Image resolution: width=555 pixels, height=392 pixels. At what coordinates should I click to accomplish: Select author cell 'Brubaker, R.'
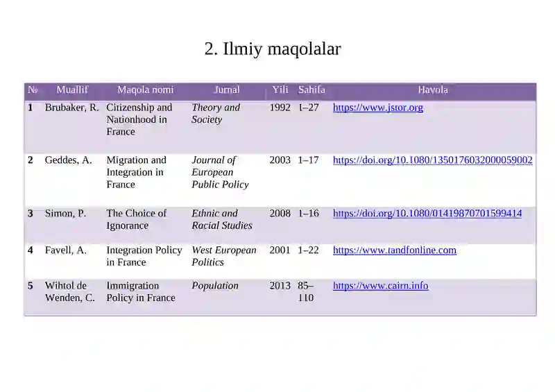tap(72, 108)
